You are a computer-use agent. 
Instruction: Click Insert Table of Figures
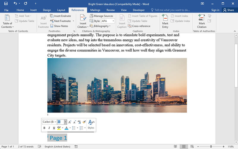coord(143,16)
